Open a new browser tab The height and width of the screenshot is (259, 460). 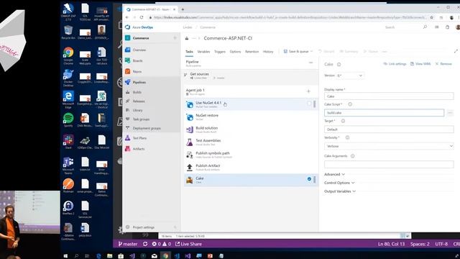183,9
